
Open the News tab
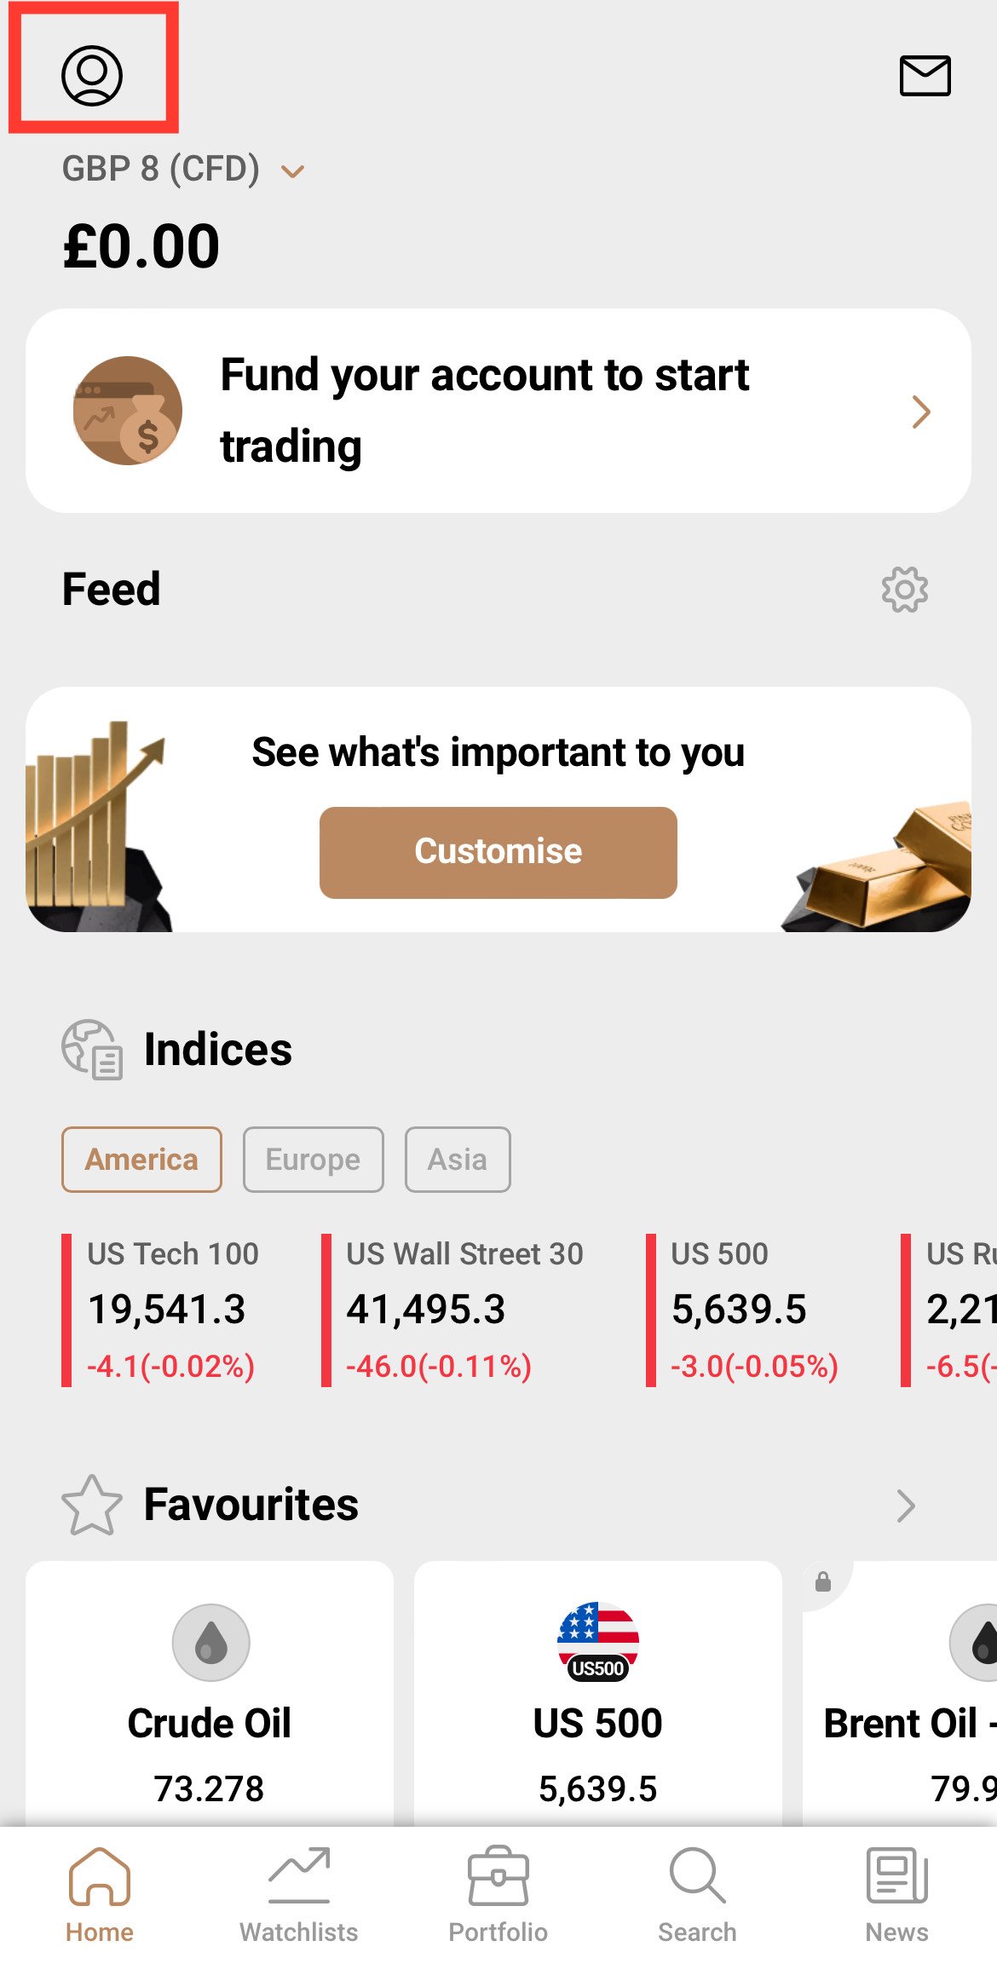[x=896, y=1895]
